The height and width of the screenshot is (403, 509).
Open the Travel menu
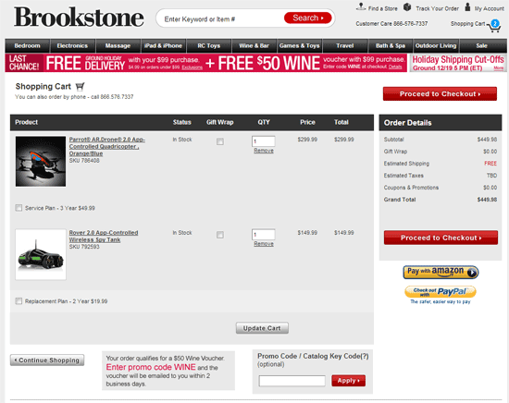coord(345,45)
